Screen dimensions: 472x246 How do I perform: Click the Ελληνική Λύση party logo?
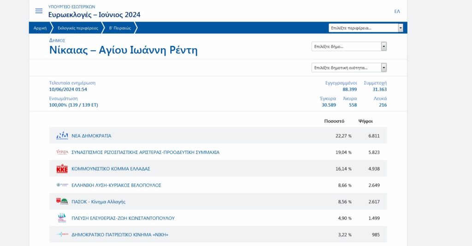pos(62,185)
